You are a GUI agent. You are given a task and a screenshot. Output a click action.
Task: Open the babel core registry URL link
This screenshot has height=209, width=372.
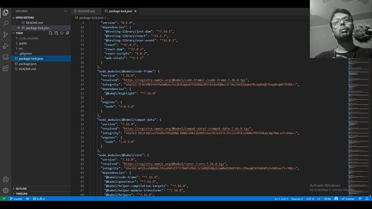[x=174, y=164]
